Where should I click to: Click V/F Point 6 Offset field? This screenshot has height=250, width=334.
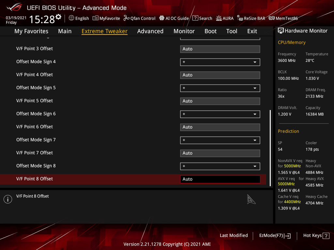tap(220, 127)
